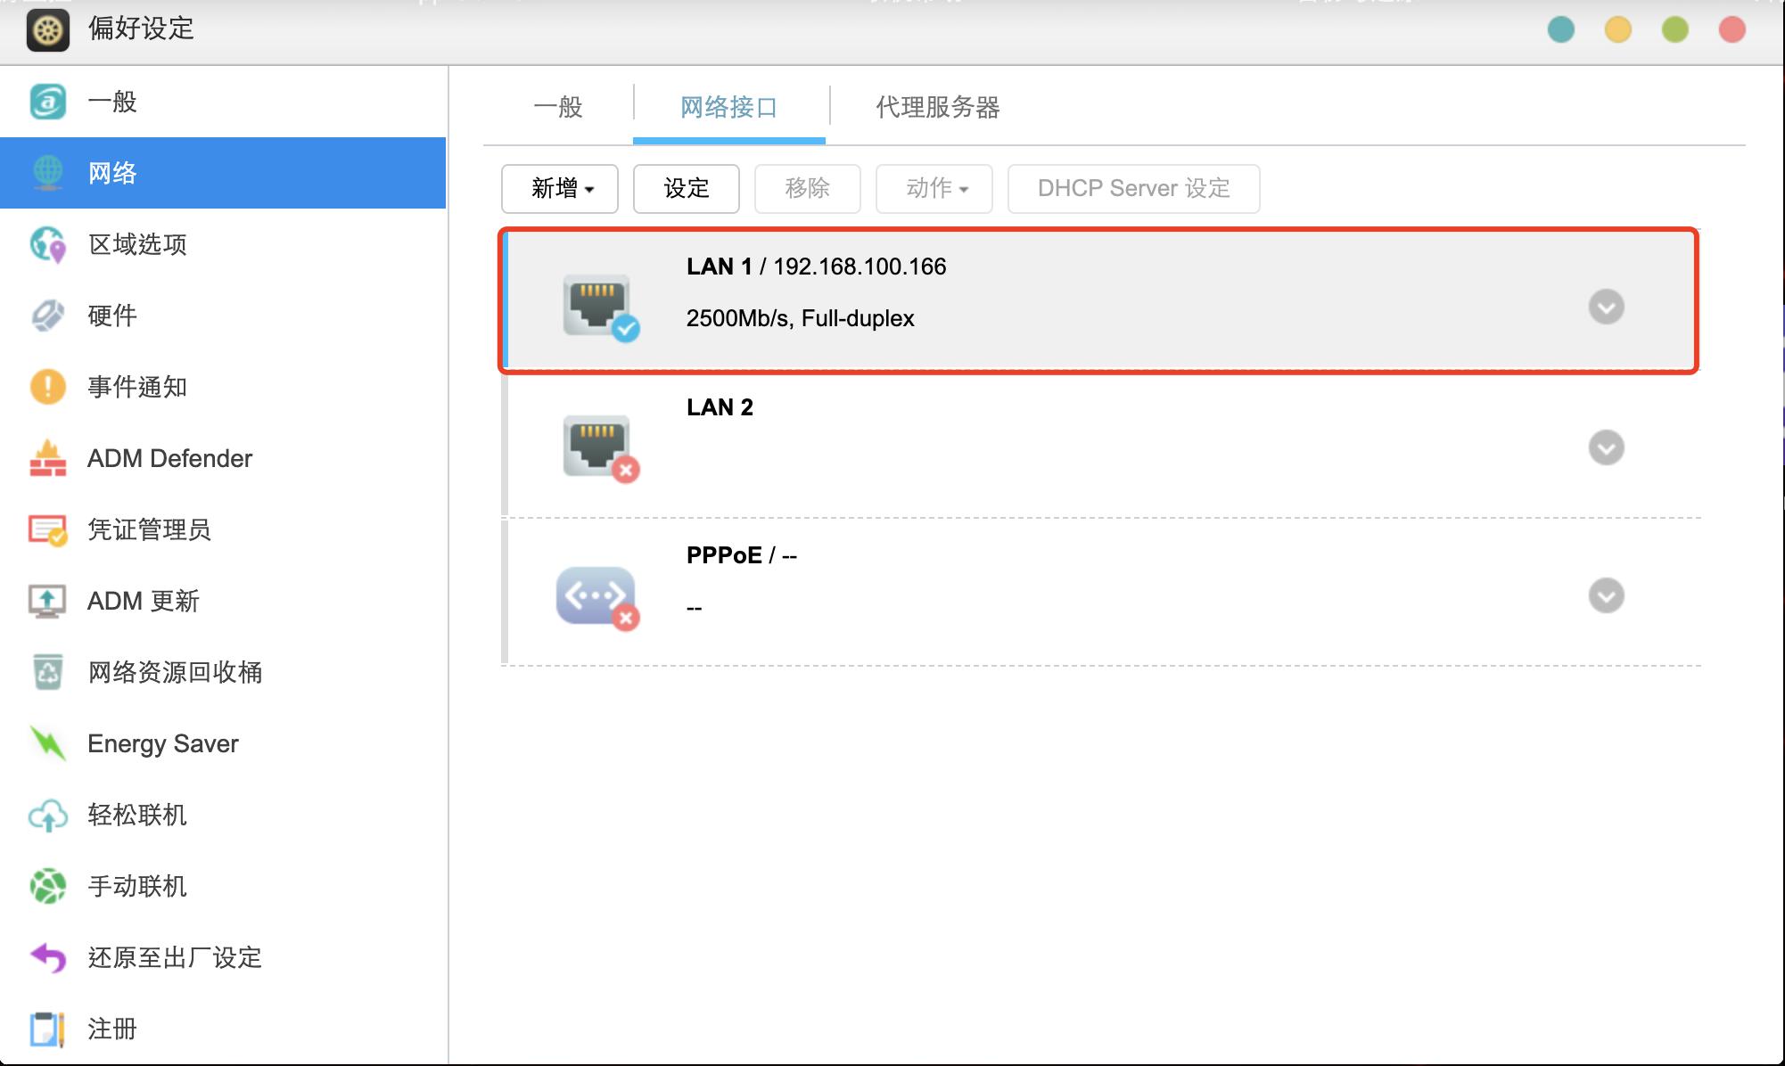This screenshot has width=1785, height=1066.
Task: Click the 设定 button
Action: tap(686, 188)
